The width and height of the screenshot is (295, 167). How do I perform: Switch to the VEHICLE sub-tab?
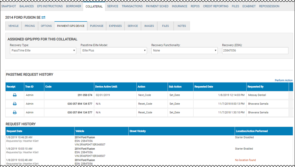pos(13,26)
